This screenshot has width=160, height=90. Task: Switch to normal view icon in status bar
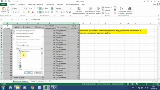(128, 84)
